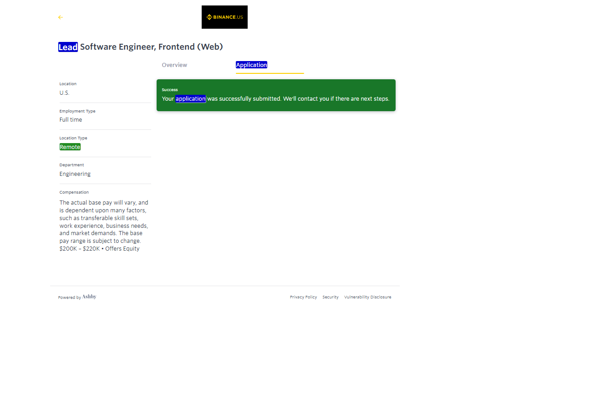Click the Binance.US logo

coord(224,17)
